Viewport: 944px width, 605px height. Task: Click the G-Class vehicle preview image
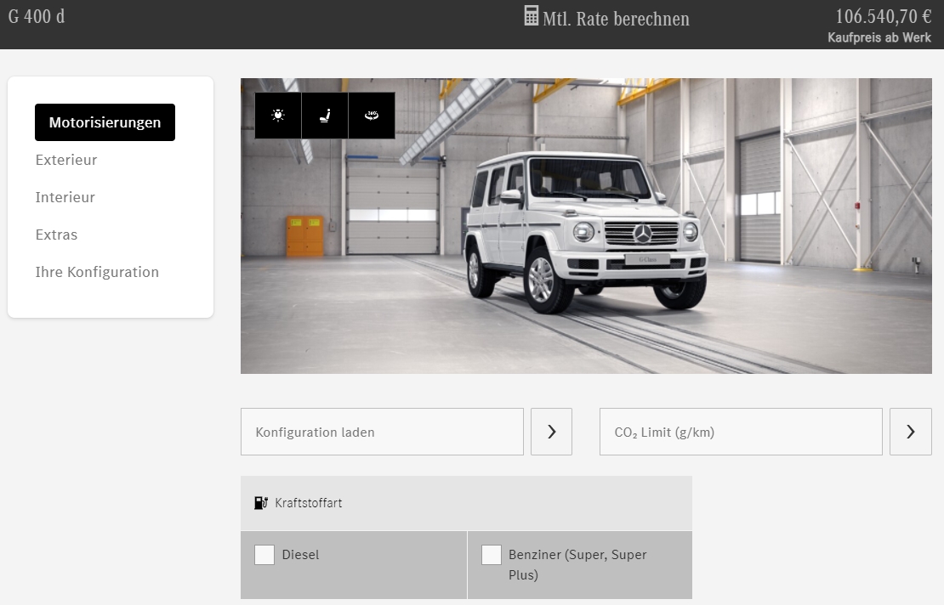pyautogui.click(x=587, y=226)
